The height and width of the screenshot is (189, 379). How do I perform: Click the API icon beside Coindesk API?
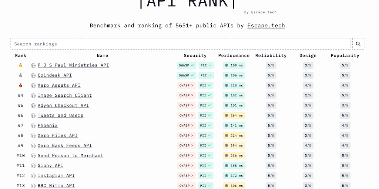(x=33, y=75)
